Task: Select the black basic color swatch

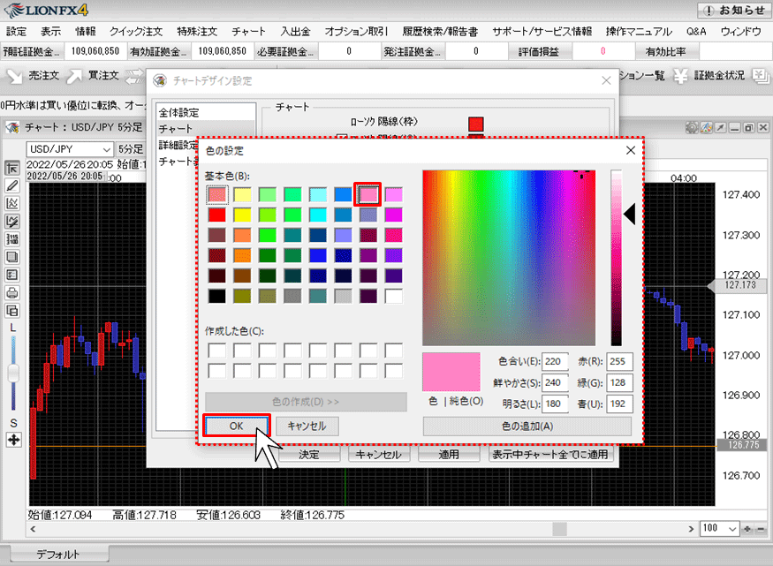Action: tap(217, 296)
